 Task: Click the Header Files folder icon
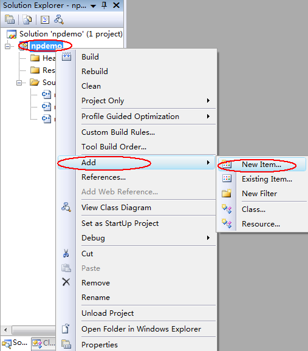pos(35,58)
